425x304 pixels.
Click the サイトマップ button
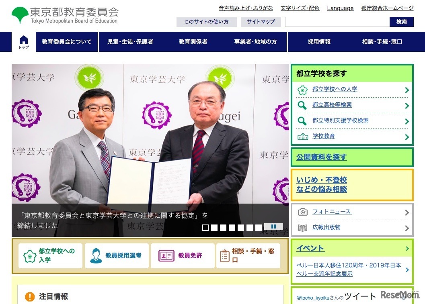point(261,22)
